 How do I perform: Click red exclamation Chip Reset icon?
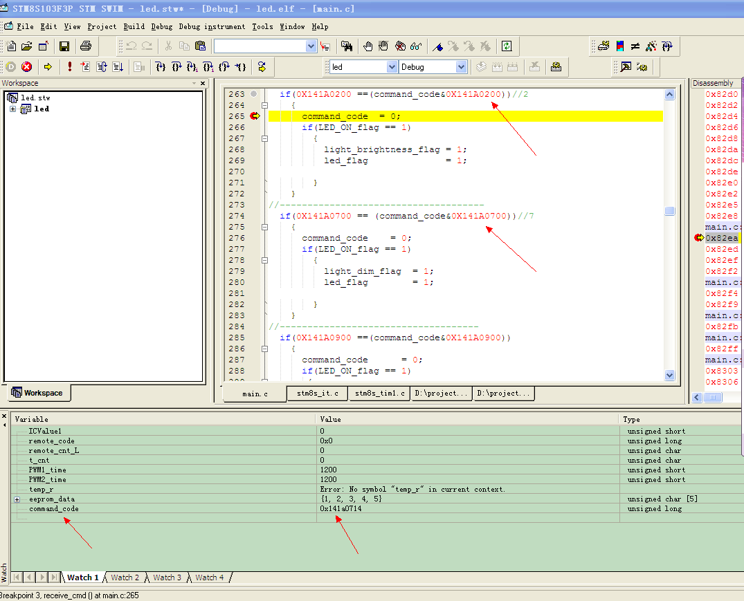click(x=70, y=67)
